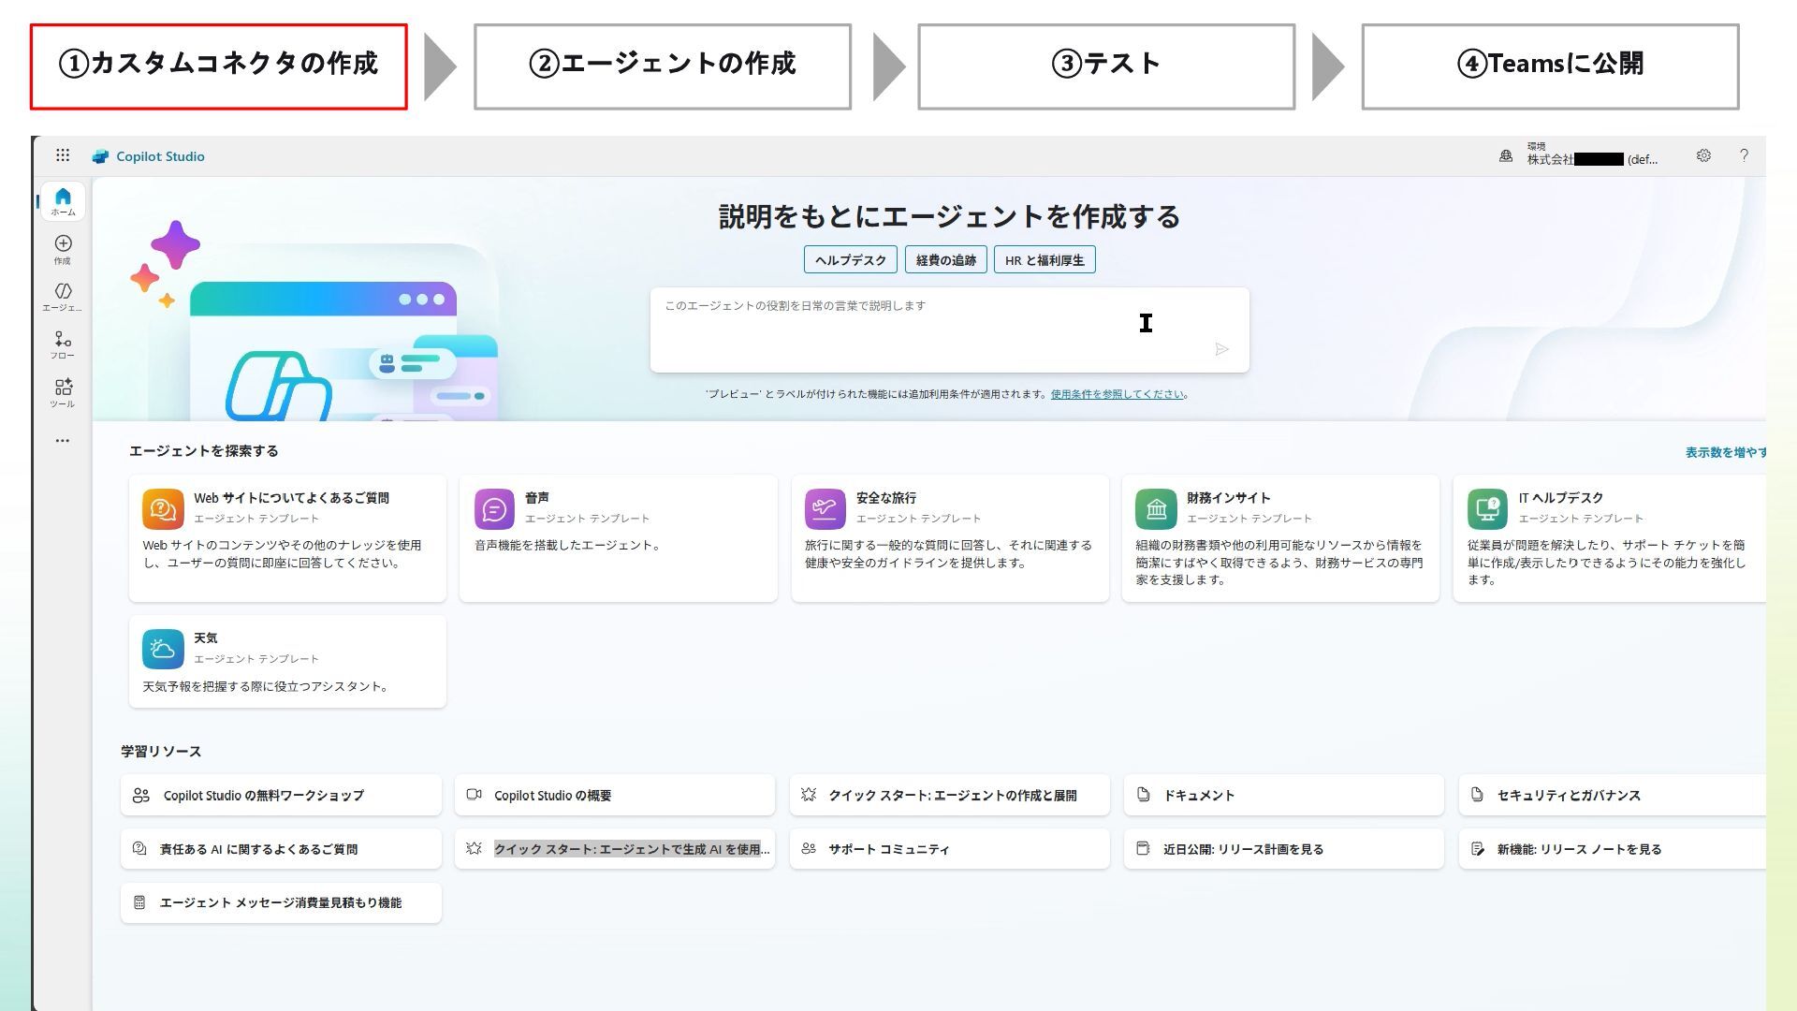This screenshot has width=1797, height=1011.
Task: Click the 株式会社 environment name
Action: [x=1592, y=159]
